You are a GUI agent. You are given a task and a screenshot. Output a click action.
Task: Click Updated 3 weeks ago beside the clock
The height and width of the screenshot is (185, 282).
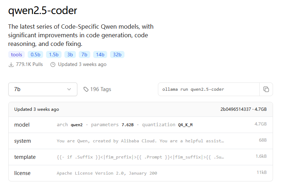(x=82, y=65)
